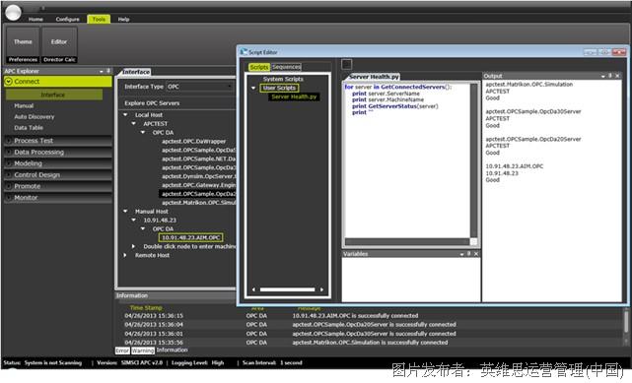Viewport: 632px width, 383px height.
Task: Click the round application orb button
Action: [x=13, y=12]
